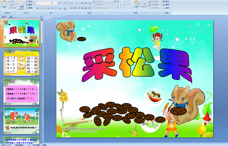Image resolution: width=228 pixels, height=146 pixels.
Task: Expand the Layout (版式) dropdown
Action: tap(30, 1)
